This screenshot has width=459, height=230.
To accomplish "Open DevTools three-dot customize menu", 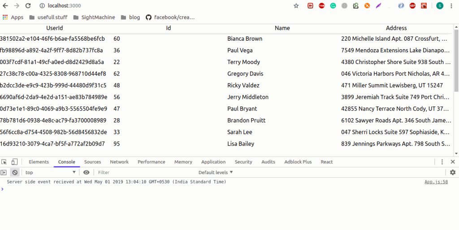I will click(x=442, y=162).
